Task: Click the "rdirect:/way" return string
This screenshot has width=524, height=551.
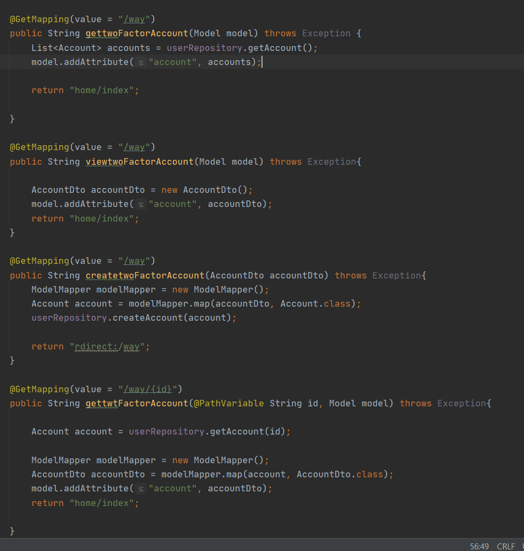Action: click(x=107, y=347)
